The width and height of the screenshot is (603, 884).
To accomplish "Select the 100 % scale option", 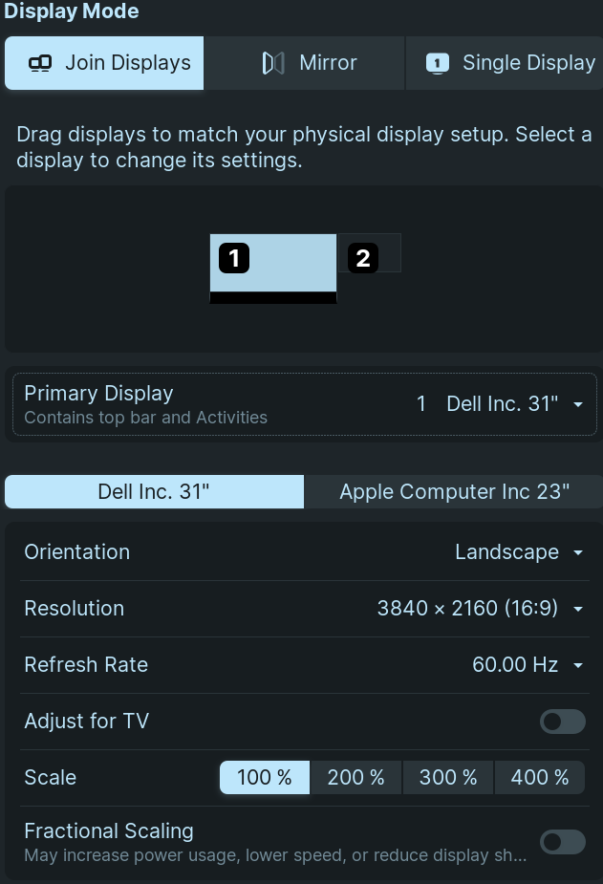I will tap(265, 778).
